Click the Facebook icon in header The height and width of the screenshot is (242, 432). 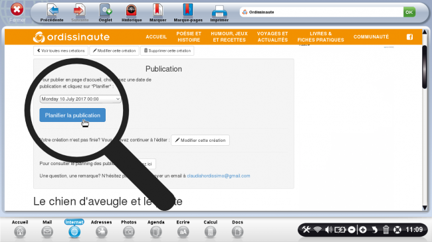409,37
